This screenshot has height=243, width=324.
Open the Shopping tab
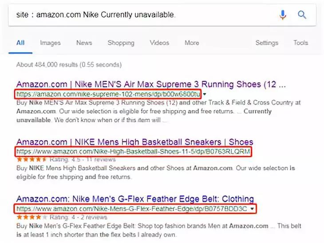[121, 43]
